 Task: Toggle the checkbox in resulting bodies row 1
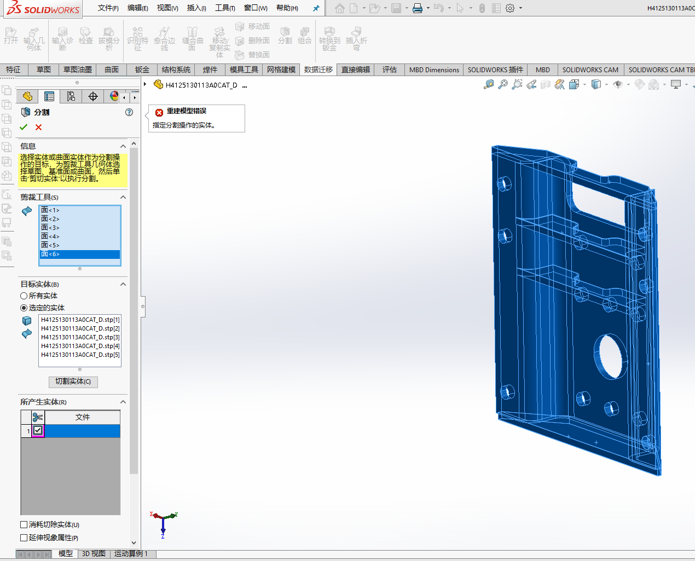pyautogui.click(x=38, y=430)
